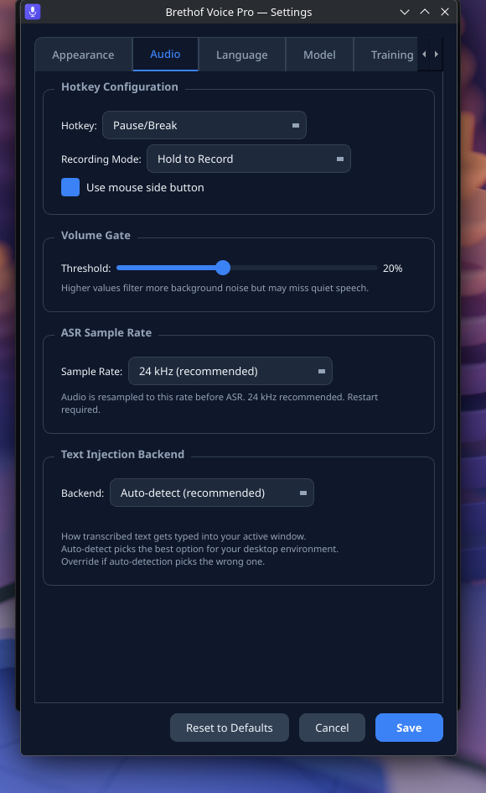Switch to the Language tab
486x793 pixels.
click(x=241, y=54)
